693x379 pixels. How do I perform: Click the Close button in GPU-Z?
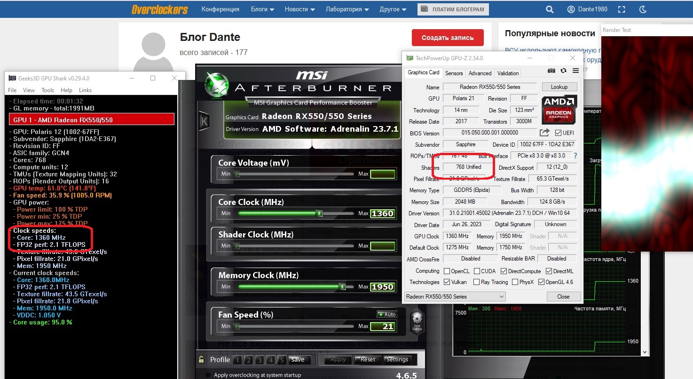(563, 297)
